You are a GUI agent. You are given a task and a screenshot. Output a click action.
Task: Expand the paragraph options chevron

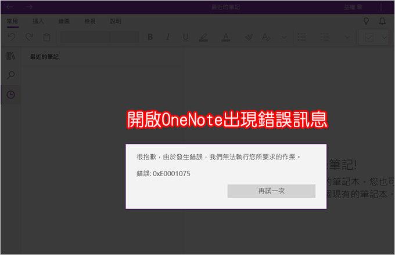click(x=347, y=38)
